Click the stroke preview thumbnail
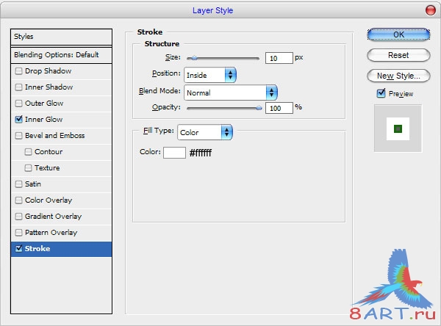 click(x=398, y=128)
